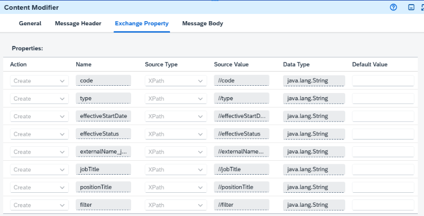The height and width of the screenshot is (216, 424).
Task: Click the Name field containing effectiveStartDate
Action: pos(104,116)
